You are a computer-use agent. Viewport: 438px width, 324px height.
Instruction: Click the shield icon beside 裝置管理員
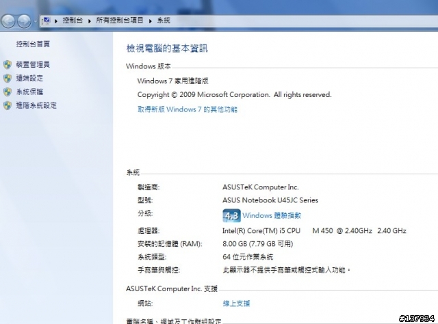coord(8,65)
